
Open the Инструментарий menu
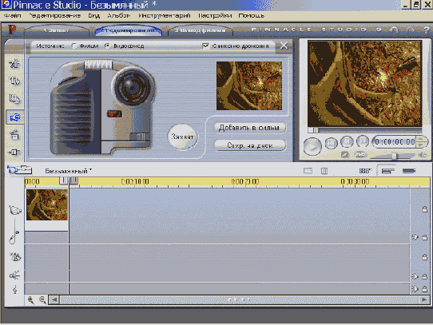pyautogui.click(x=165, y=16)
